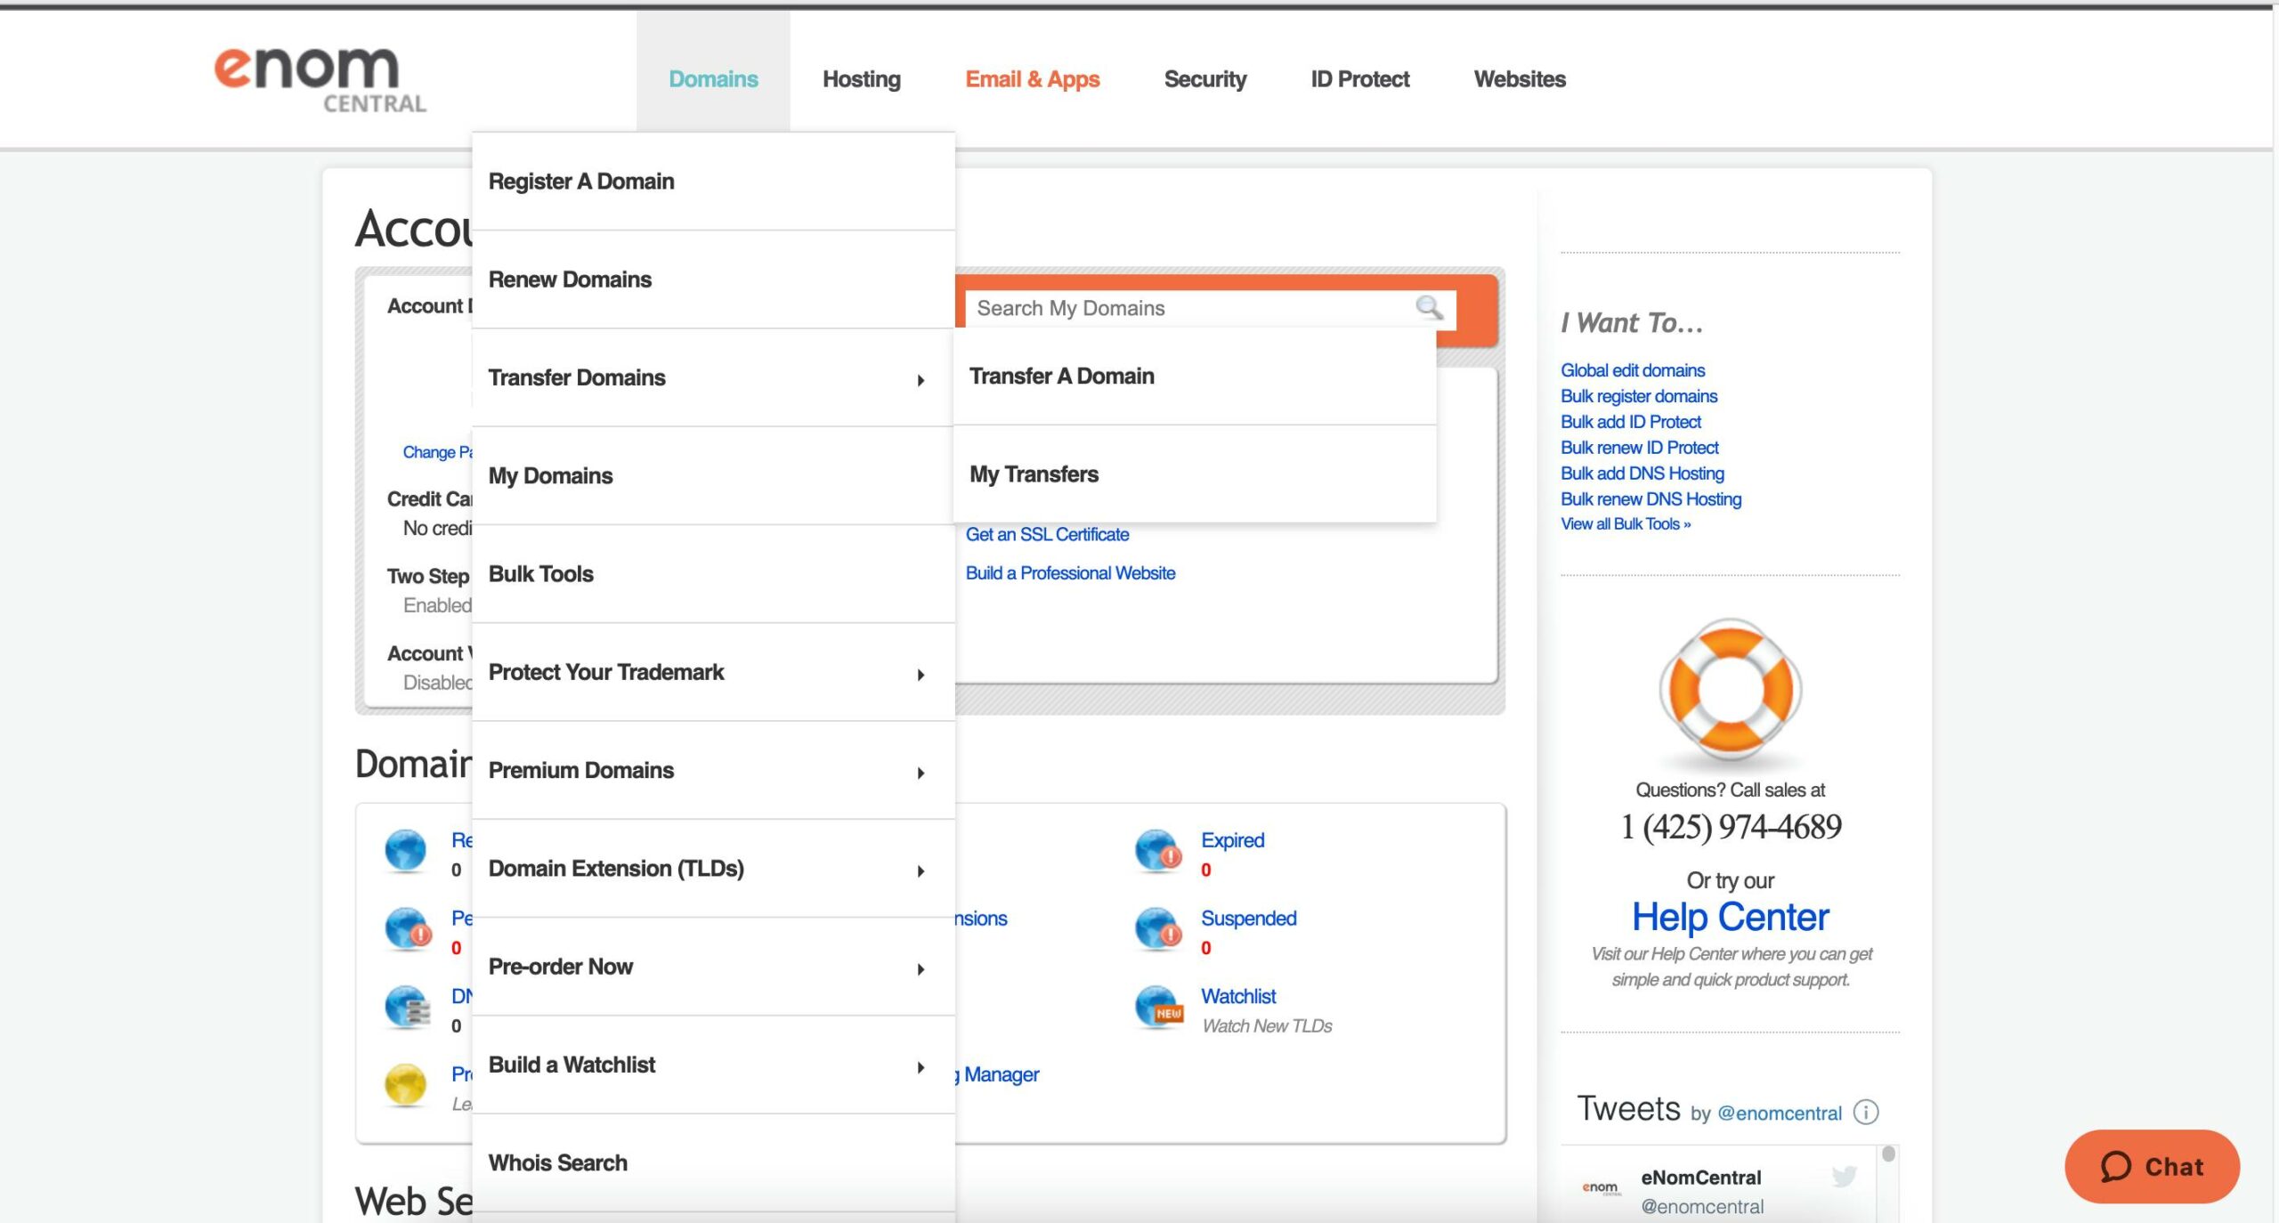Click Get an SSL Certificate link

[1047, 534]
